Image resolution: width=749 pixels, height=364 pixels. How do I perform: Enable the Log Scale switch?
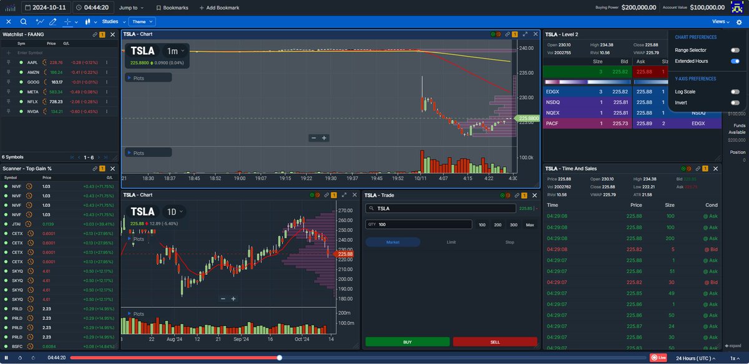[735, 92]
